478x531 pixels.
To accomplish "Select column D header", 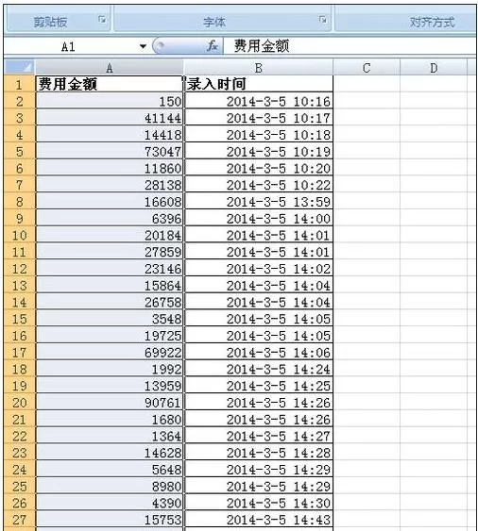I will click(434, 67).
